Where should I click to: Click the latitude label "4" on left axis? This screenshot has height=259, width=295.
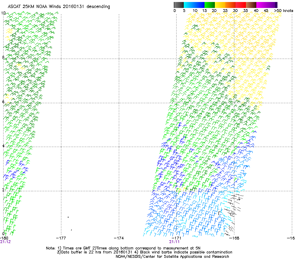click(x=3, y=146)
